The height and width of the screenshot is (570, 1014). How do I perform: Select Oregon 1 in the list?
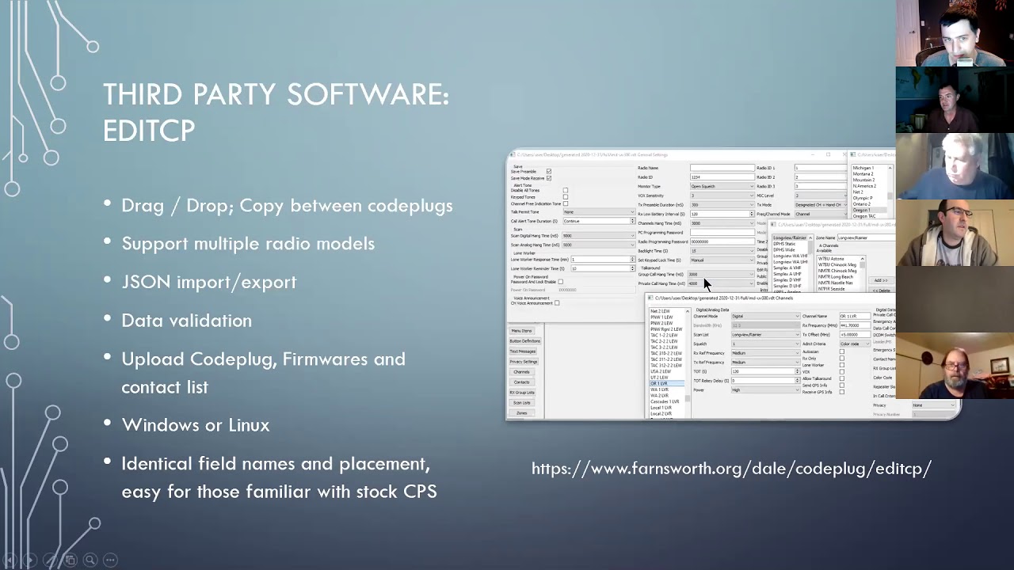coord(869,210)
